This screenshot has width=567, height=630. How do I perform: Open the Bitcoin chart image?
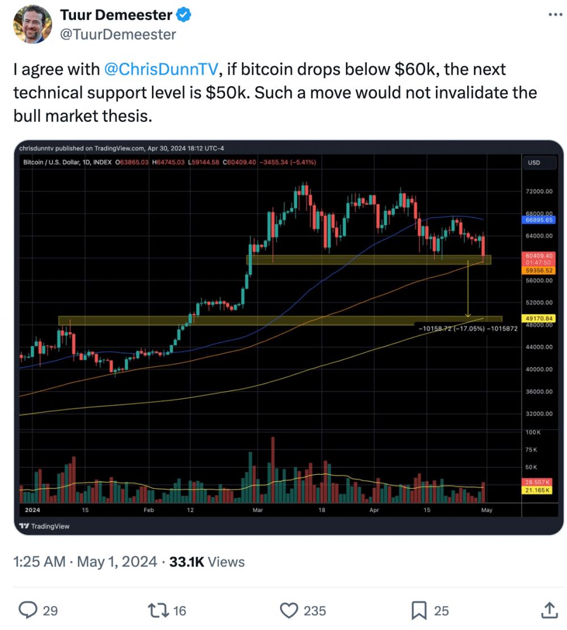click(x=289, y=338)
